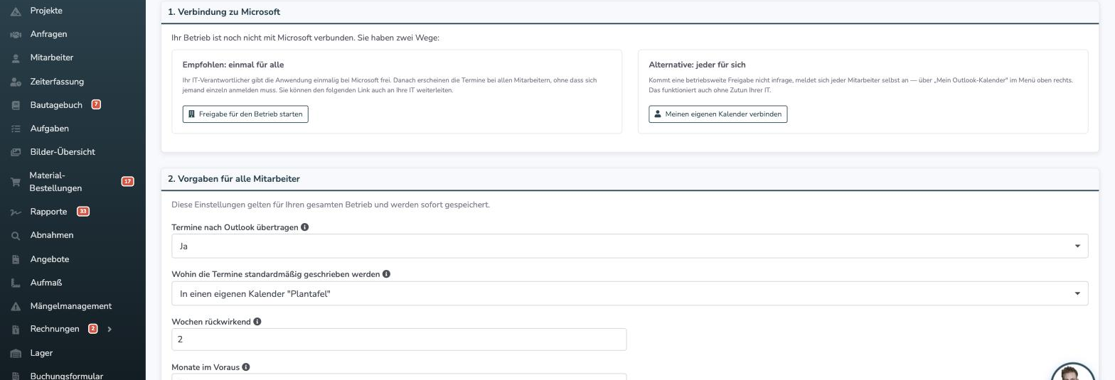This screenshot has width=1115, height=380.
Task: Open Bilder-Übersicht menu entry
Action: pos(63,152)
